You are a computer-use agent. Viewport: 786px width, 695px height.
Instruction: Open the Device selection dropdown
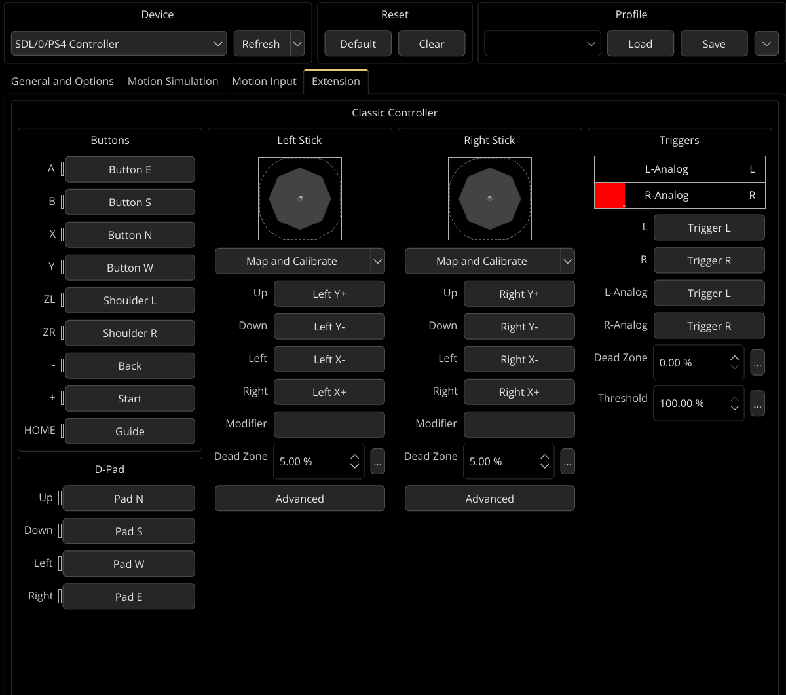click(x=119, y=44)
